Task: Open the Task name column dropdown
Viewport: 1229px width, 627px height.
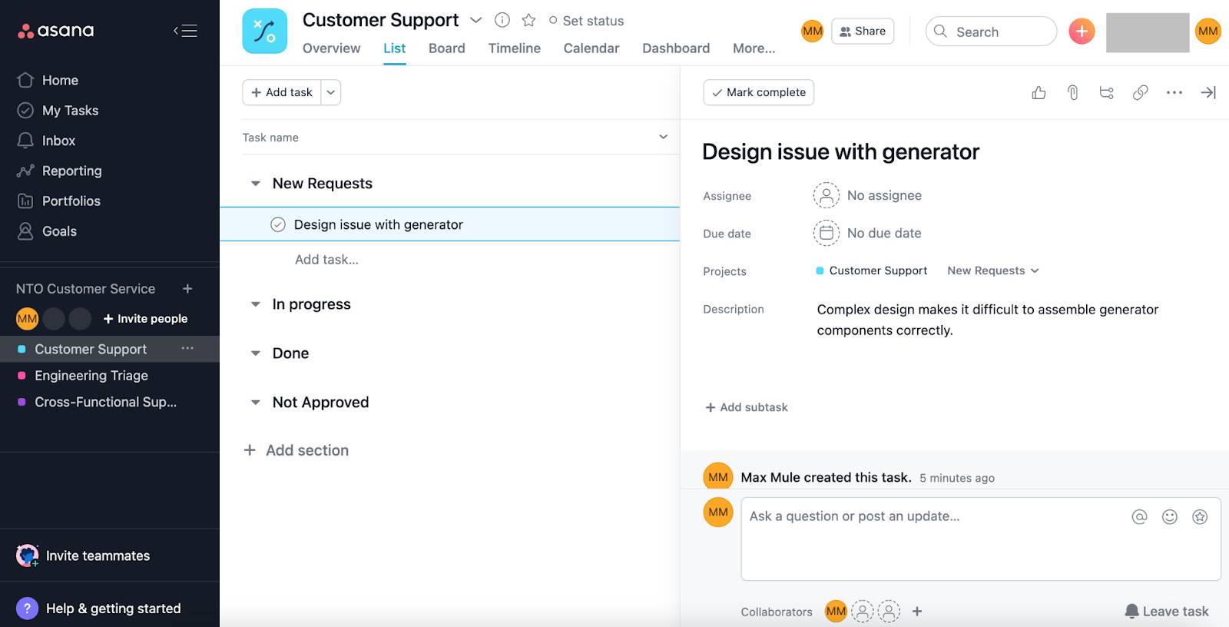Action: coord(663,137)
